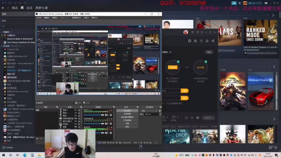Open transition properties gear in OBS
The width and height of the screenshot is (281, 158).
pos(160,111)
